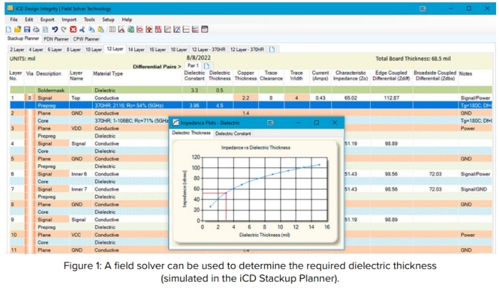Click characteristic impedance value 65.02
Image resolution: width=499 pixels, height=288 pixels.
pyautogui.click(x=351, y=98)
